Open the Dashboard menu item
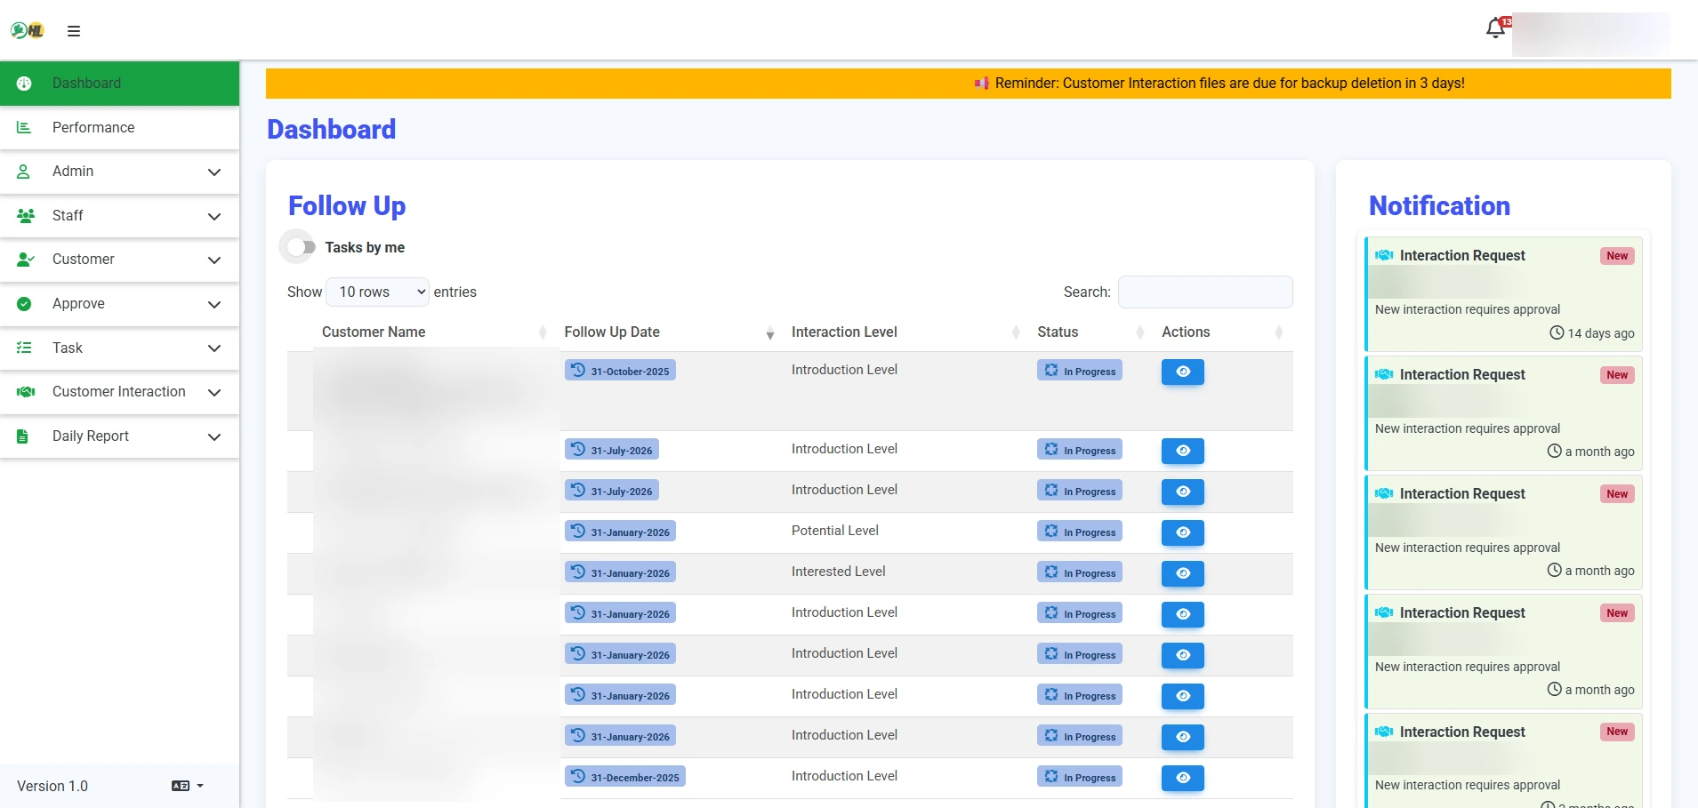Screen dimensions: 1698x808 click(119, 84)
